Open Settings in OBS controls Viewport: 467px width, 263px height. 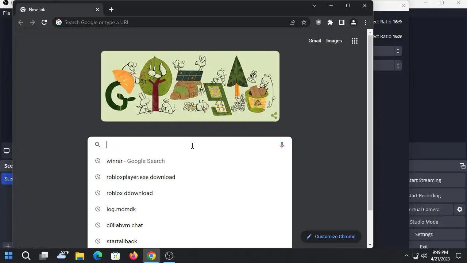pyautogui.click(x=436, y=234)
